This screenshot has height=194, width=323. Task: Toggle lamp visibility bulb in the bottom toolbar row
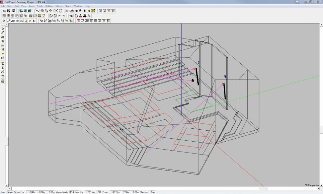[30, 21]
